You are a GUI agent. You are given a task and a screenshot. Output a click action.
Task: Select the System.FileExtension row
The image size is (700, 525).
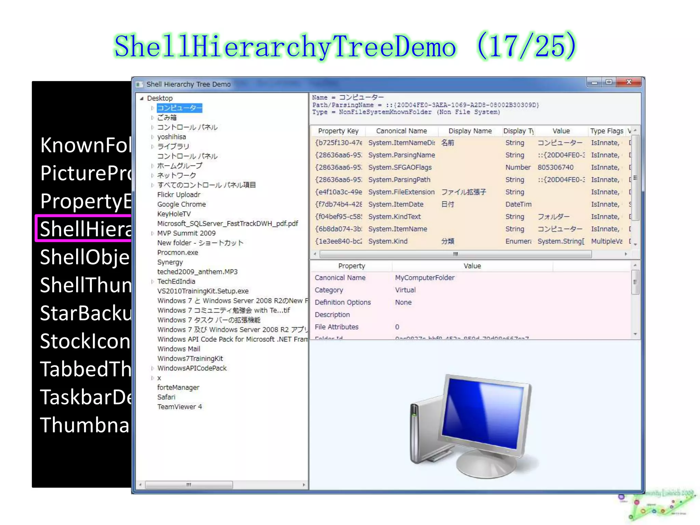point(471,192)
